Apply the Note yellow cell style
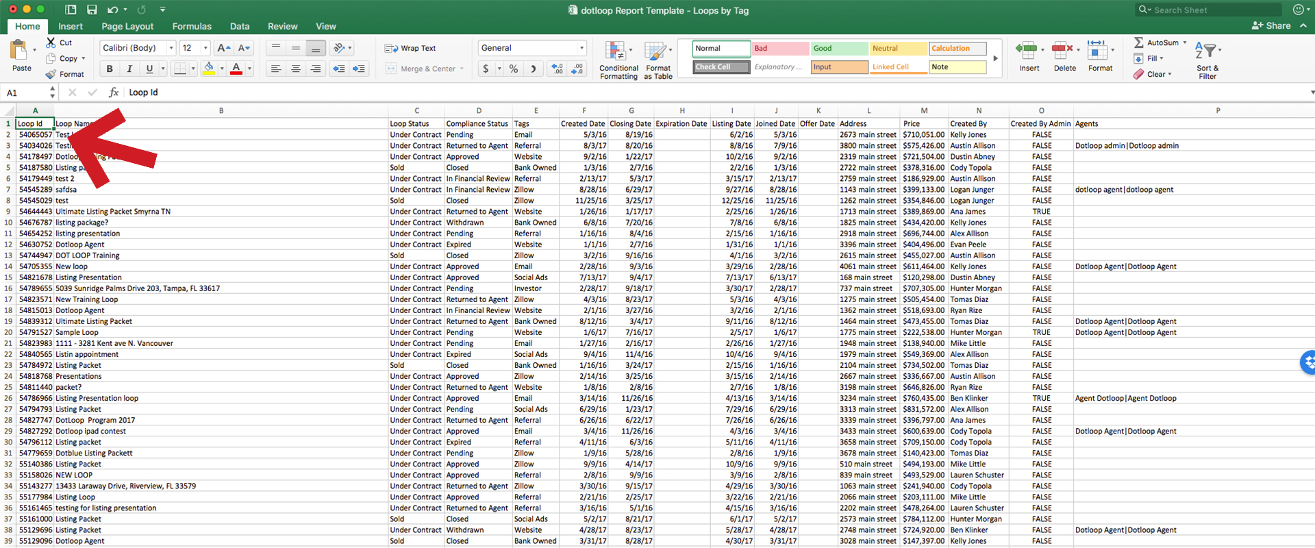 tap(957, 67)
